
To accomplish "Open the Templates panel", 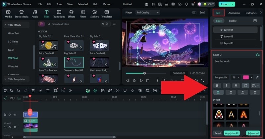I will [107, 14].
